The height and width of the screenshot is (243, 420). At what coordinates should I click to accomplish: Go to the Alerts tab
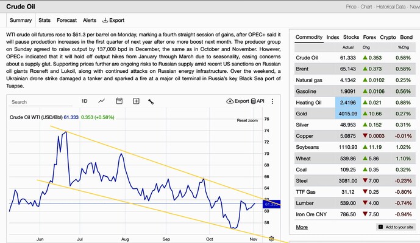point(90,20)
